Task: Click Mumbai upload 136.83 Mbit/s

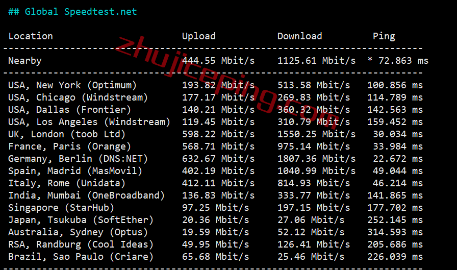Action: point(218,195)
